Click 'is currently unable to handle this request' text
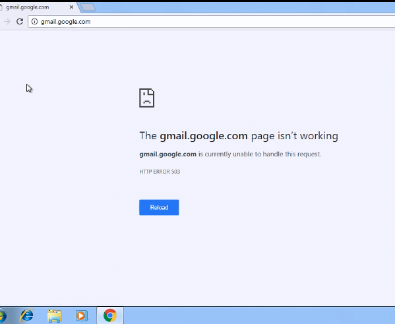 coord(260,154)
